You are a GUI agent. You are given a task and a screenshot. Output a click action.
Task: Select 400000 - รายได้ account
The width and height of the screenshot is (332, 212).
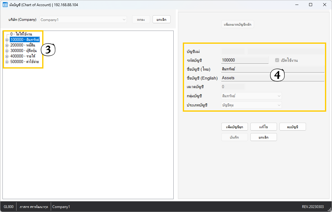pyautogui.click(x=23, y=56)
